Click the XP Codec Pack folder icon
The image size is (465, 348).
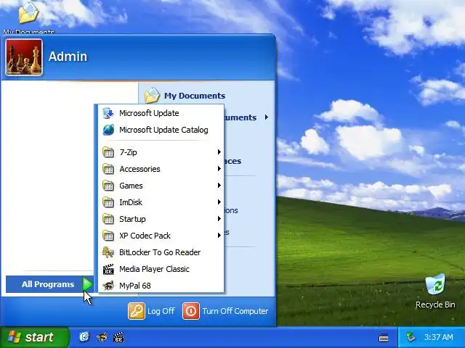[108, 236]
